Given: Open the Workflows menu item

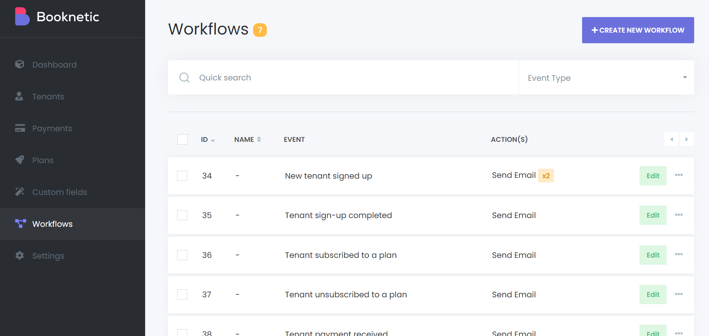Looking at the screenshot, I should click(52, 224).
